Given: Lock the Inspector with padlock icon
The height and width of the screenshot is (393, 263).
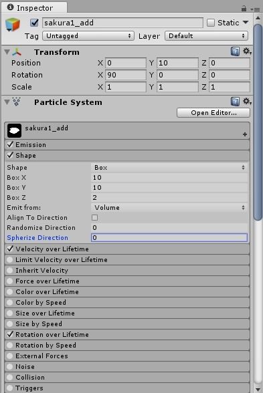Looking at the screenshot, I should (244, 9).
